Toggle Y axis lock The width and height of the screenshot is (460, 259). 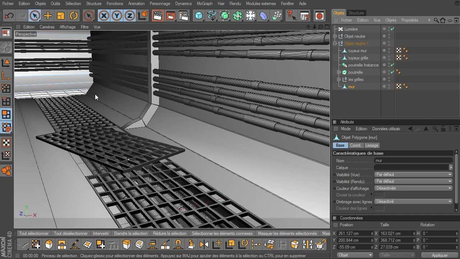[x=117, y=16]
